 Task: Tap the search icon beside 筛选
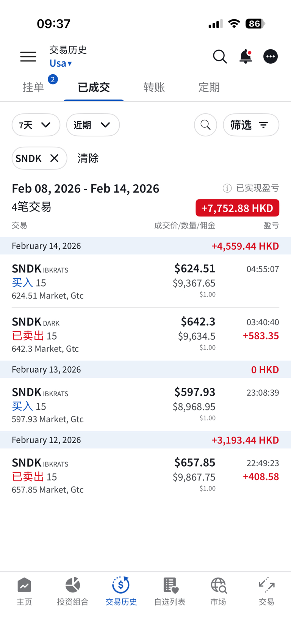(205, 125)
